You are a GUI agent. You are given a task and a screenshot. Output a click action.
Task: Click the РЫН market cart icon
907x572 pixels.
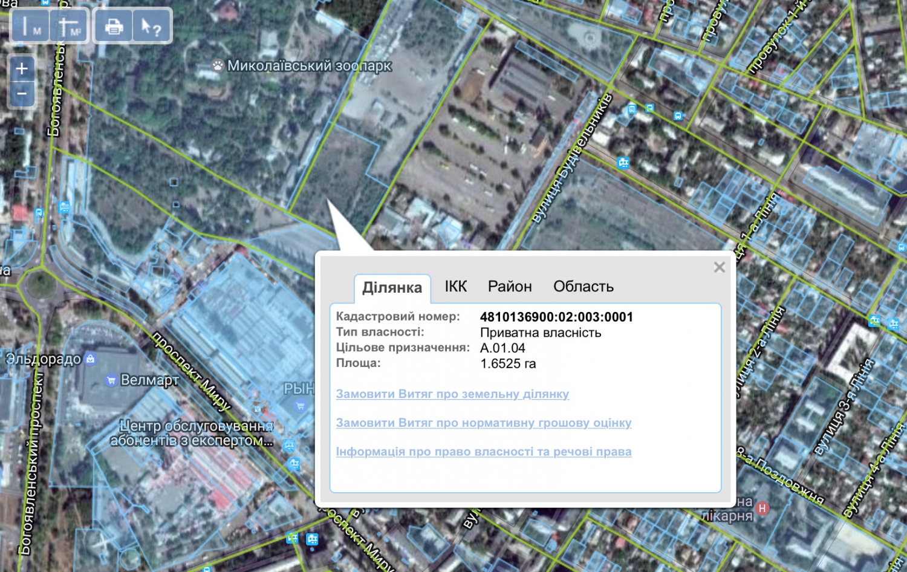pyautogui.click(x=300, y=405)
